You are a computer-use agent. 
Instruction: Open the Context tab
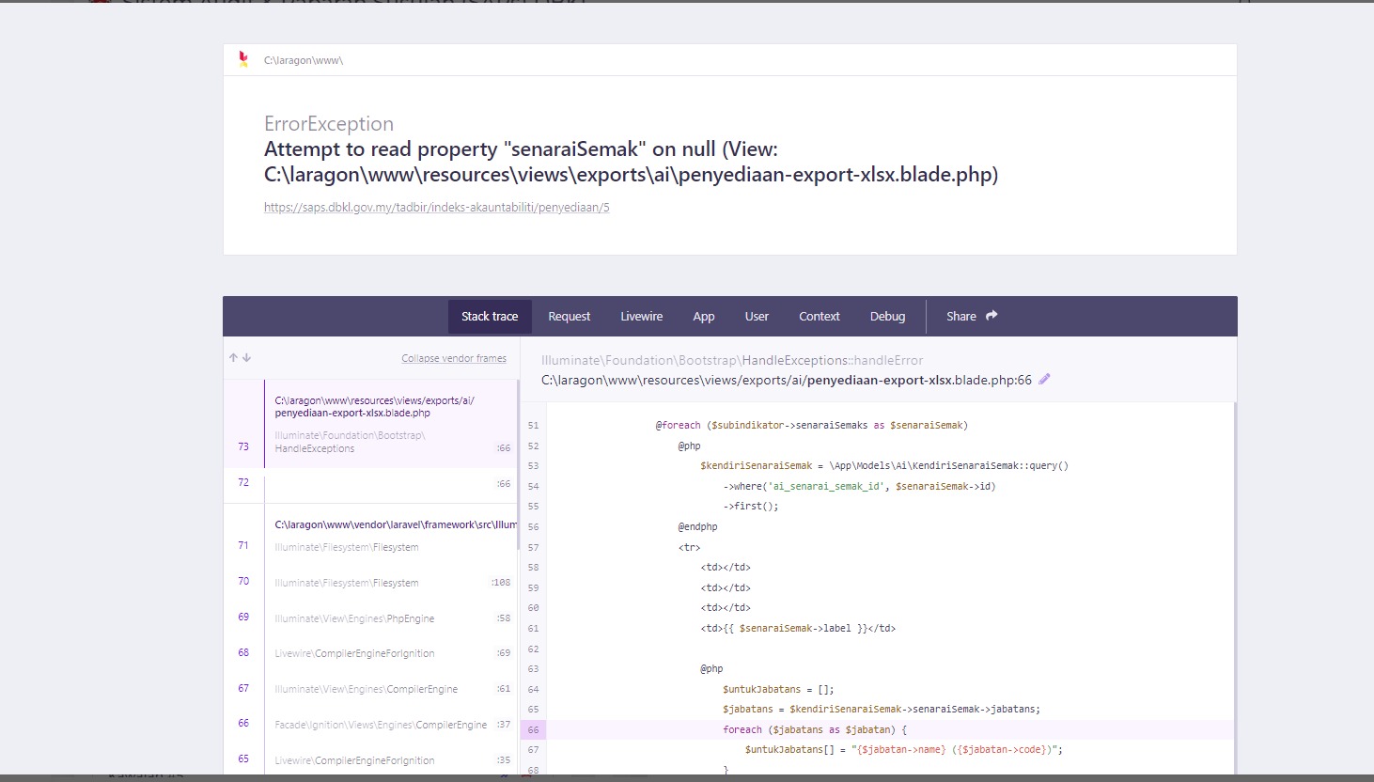[819, 317]
